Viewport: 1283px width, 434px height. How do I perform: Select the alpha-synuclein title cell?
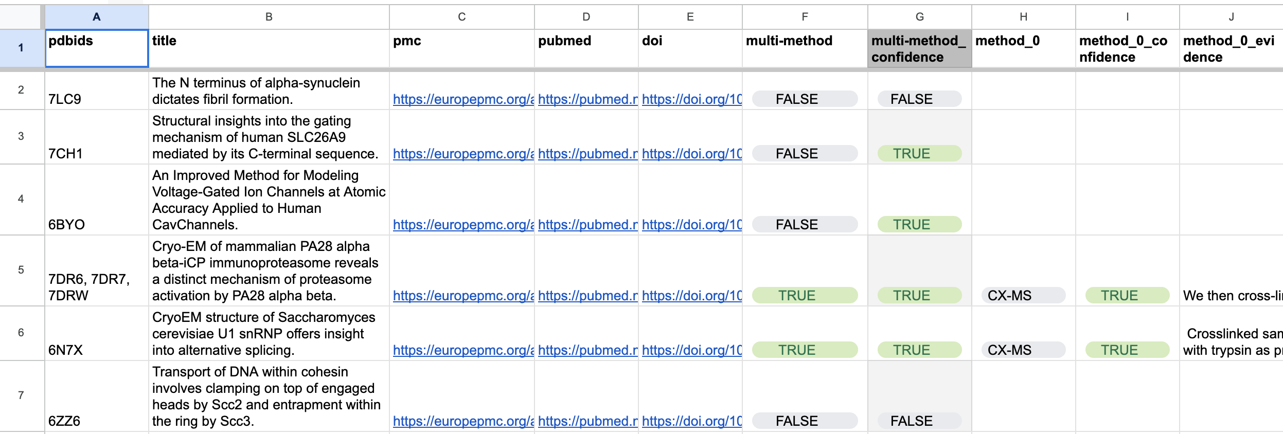(269, 91)
